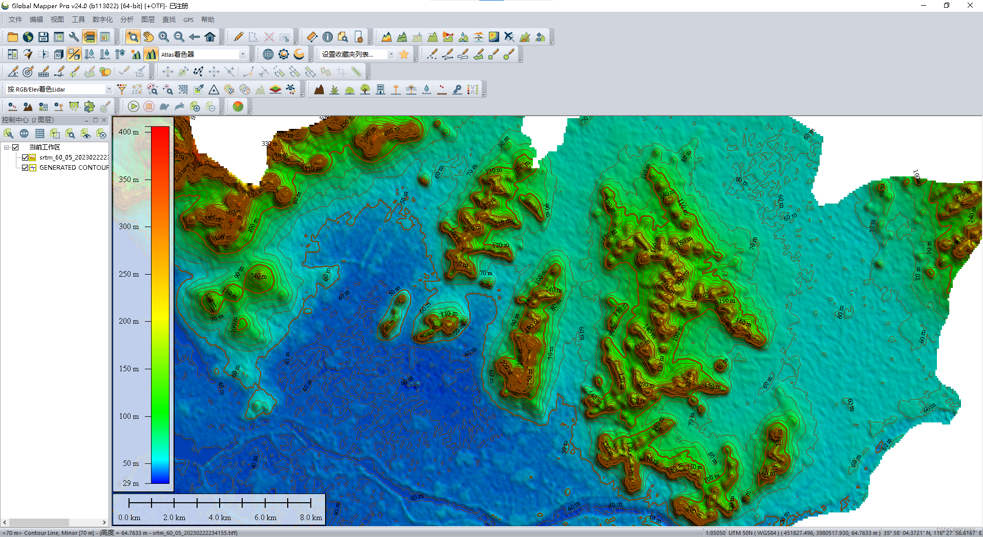Viewport: 983px width, 537px height.
Task: Uncheck the GENERATED CONTOUR layer checkbox
Action: point(25,168)
